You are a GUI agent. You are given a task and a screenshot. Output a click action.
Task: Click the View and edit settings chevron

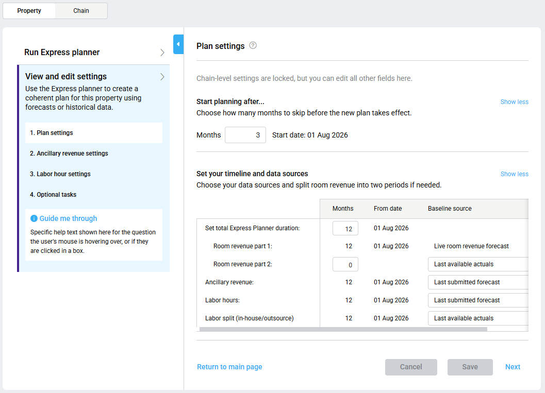pos(162,77)
